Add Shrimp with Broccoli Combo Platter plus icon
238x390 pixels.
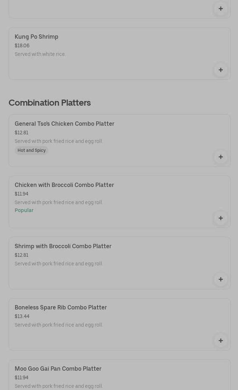click(x=220, y=279)
